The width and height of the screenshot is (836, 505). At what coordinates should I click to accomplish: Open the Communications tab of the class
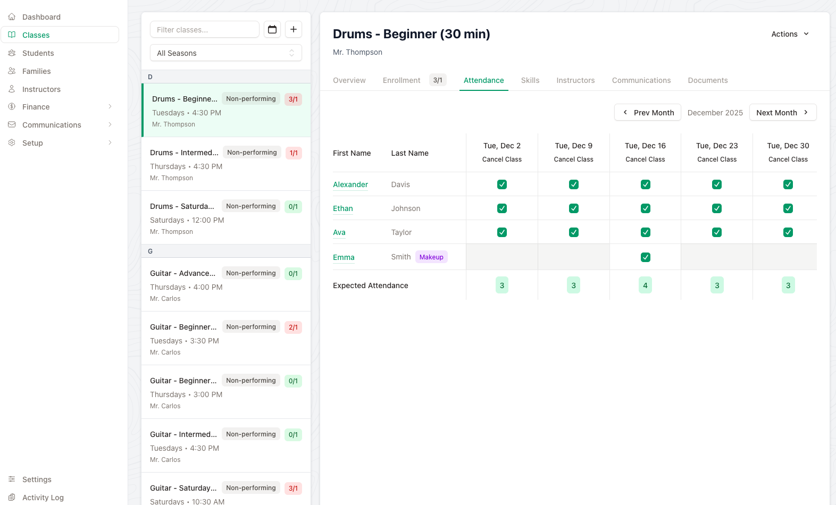[x=641, y=80]
